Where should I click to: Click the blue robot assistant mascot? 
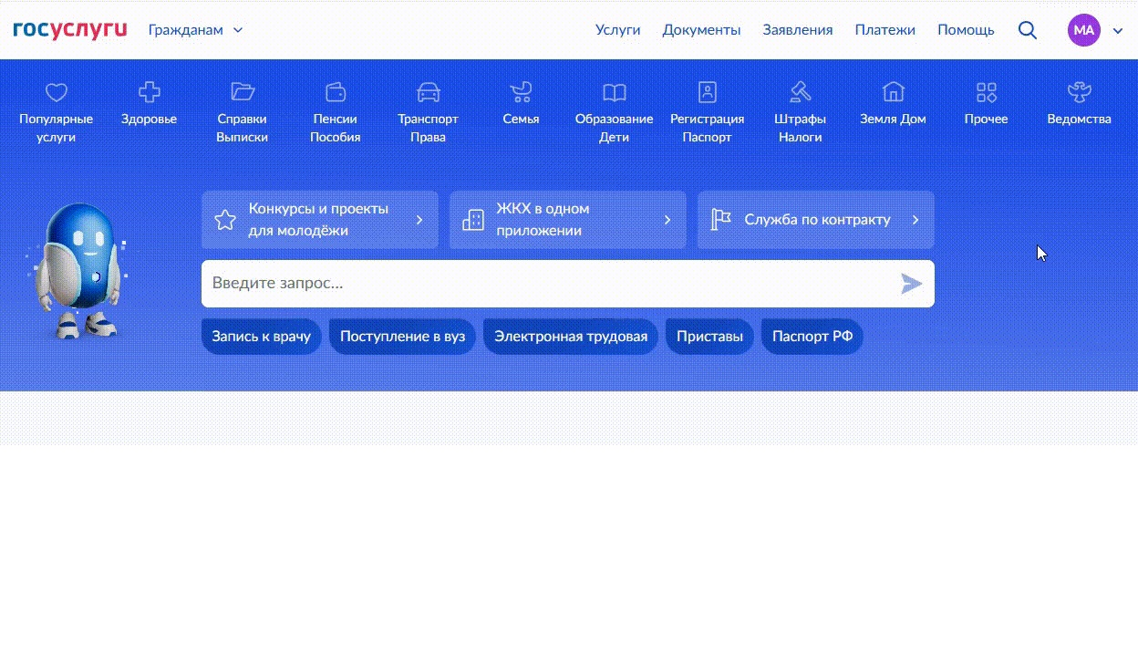point(79,270)
